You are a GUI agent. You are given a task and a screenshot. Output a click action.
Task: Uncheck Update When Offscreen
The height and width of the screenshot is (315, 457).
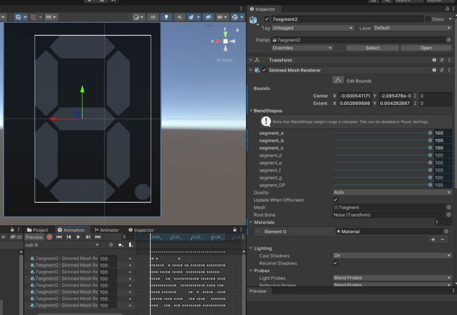(x=335, y=199)
